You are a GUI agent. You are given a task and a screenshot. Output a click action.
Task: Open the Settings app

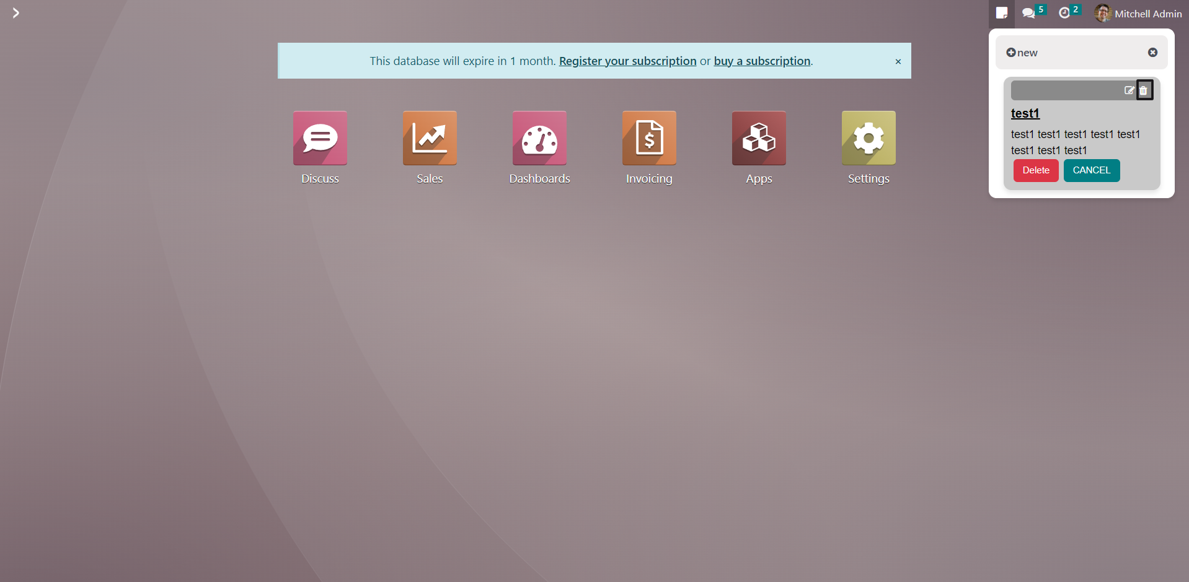click(x=869, y=138)
